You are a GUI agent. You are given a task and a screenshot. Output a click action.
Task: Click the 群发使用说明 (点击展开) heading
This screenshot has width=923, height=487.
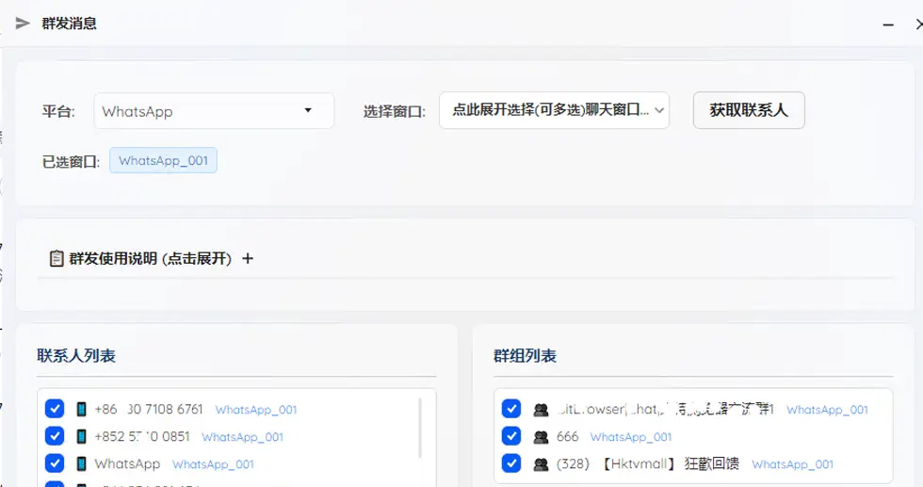pyautogui.click(x=150, y=258)
